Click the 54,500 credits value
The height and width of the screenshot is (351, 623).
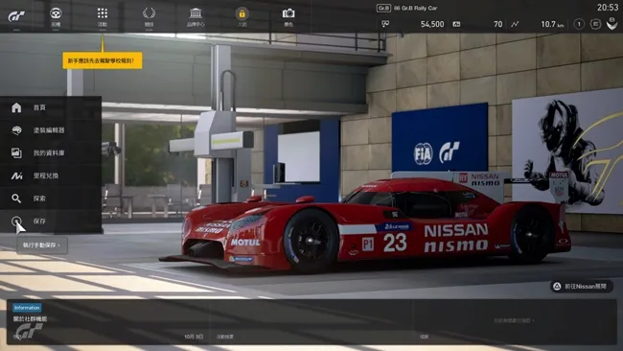tap(432, 24)
